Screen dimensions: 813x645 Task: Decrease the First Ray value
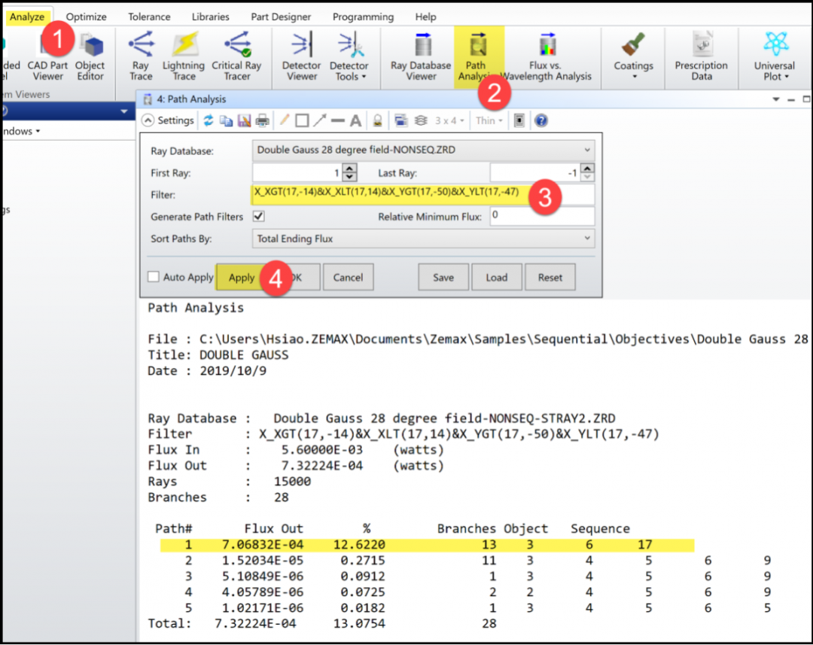click(x=350, y=177)
